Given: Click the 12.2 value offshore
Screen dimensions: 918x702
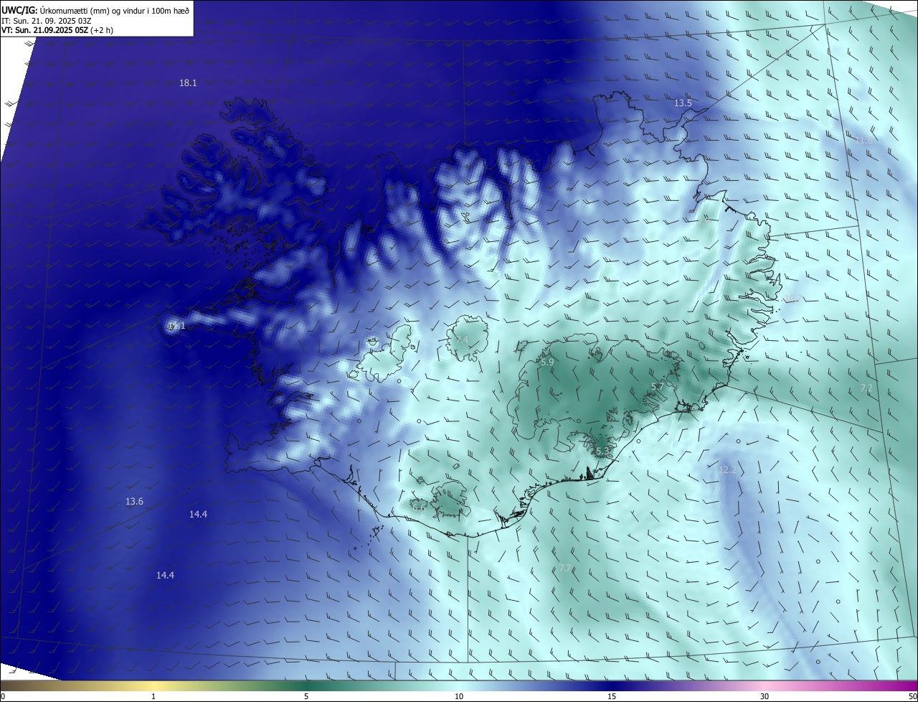Looking at the screenshot, I should (727, 470).
